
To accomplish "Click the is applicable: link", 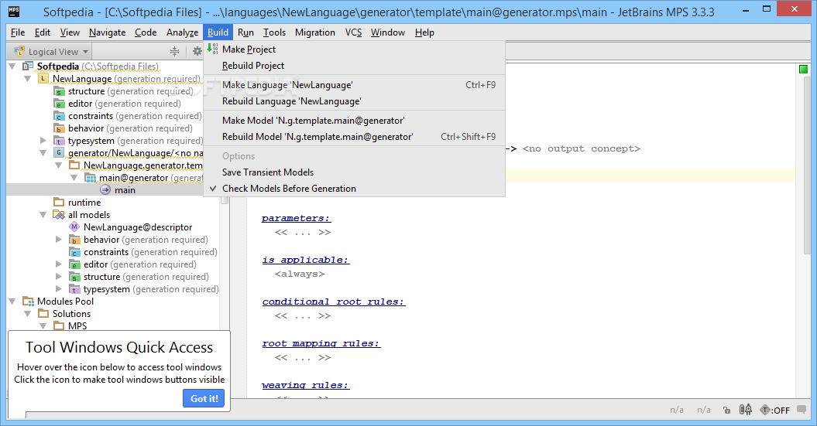I will coord(306,260).
